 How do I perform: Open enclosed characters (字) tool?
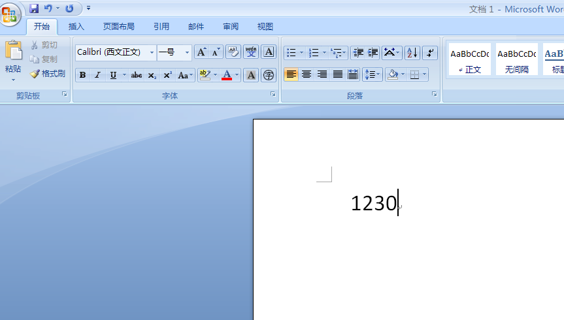coord(269,75)
